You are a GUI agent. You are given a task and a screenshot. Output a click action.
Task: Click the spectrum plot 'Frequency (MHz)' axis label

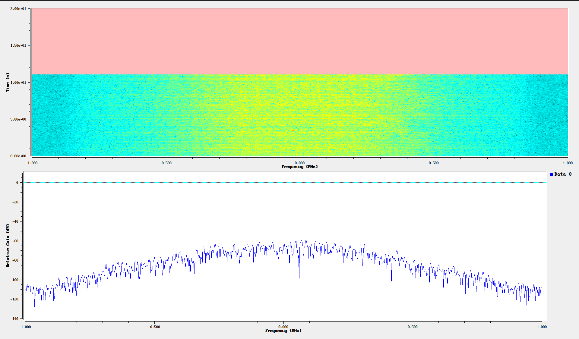[283, 331]
